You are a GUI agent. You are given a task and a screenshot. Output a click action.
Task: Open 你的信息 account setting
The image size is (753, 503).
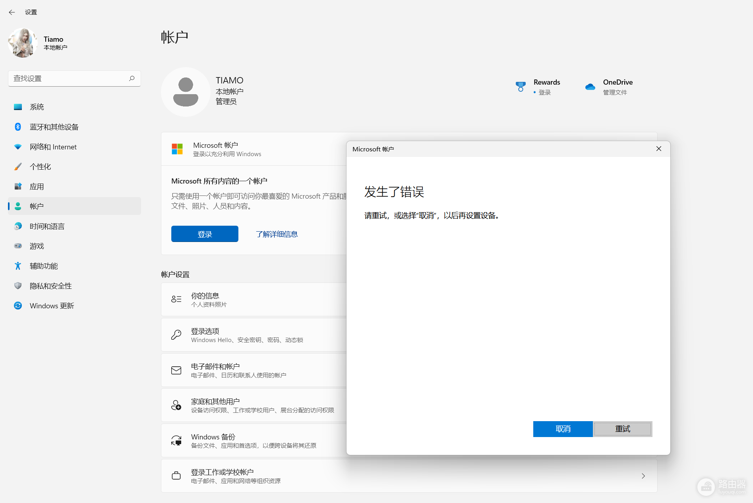coord(254,300)
